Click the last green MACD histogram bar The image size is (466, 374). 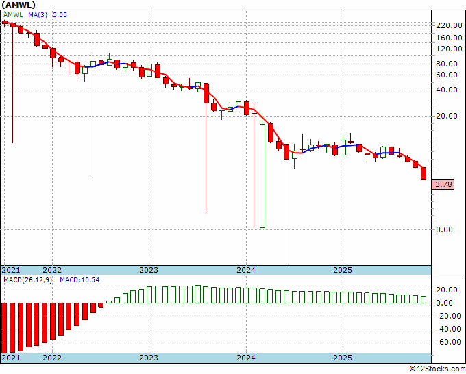424,299
